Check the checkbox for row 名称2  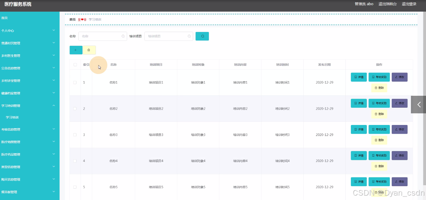point(75,109)
